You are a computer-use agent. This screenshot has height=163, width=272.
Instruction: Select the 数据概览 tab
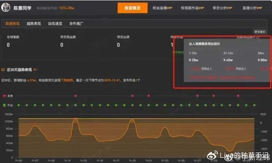(x=132, y=8)
